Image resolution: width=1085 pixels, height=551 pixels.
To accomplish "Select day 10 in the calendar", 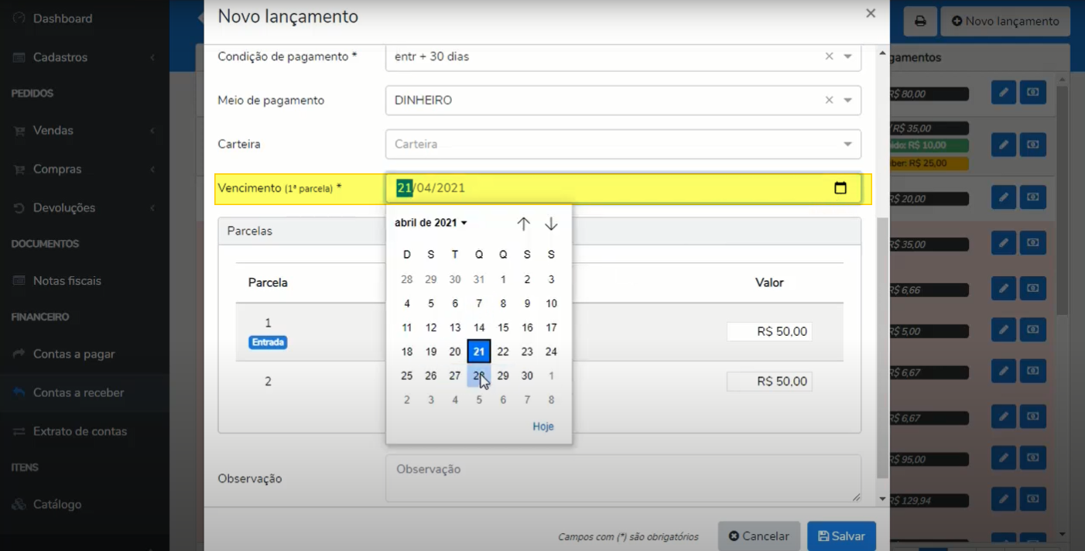I will click(x=551, y=303).
